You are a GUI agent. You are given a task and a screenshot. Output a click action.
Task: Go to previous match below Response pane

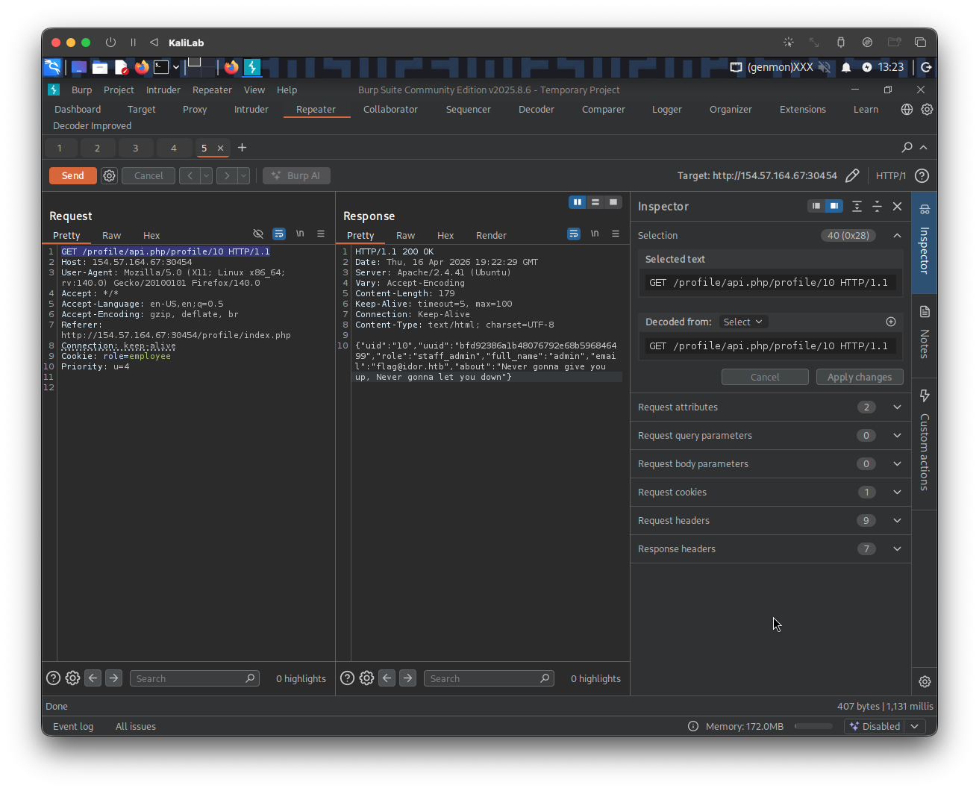click(387, 678)
